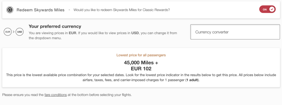Click the Skywards Miles circular logo icon
Viewport: 282px width, 105px height.
[10, 10]
